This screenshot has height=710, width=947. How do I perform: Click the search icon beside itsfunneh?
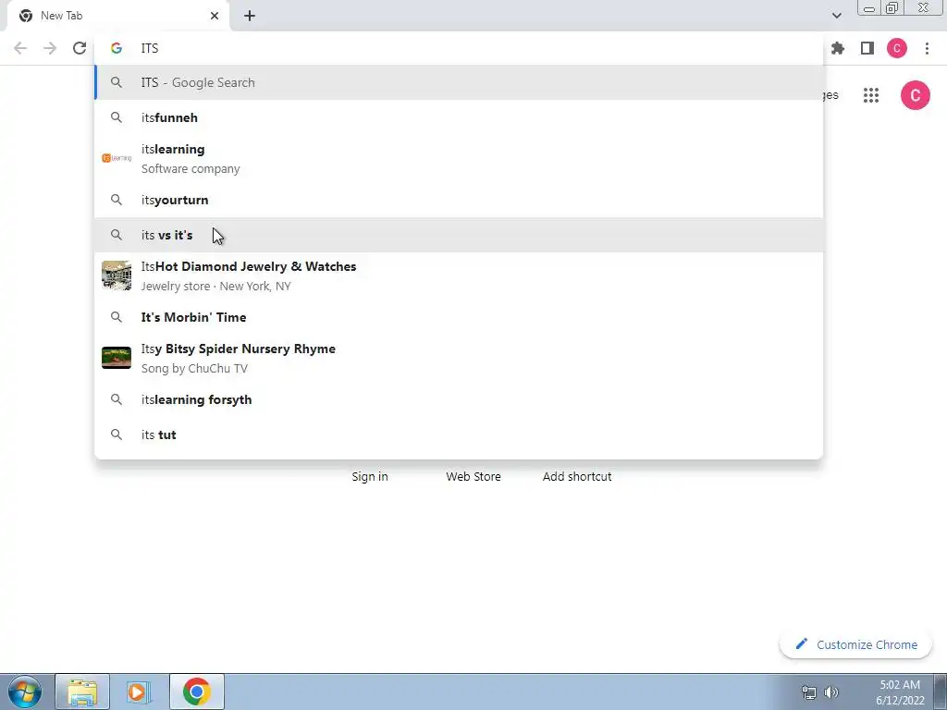point(117,117)
